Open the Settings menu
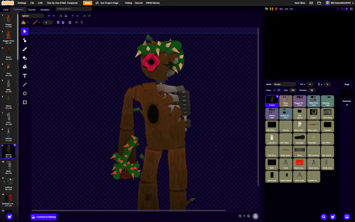Image resolution: width=355 pixels, height=222 pixels. [22, 3]
